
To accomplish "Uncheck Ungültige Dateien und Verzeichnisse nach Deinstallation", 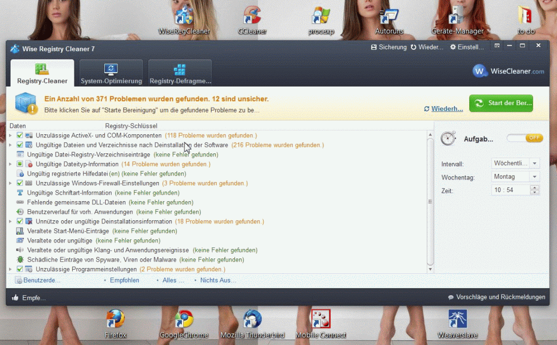I will pyautogui.click(x=20, y=145).
